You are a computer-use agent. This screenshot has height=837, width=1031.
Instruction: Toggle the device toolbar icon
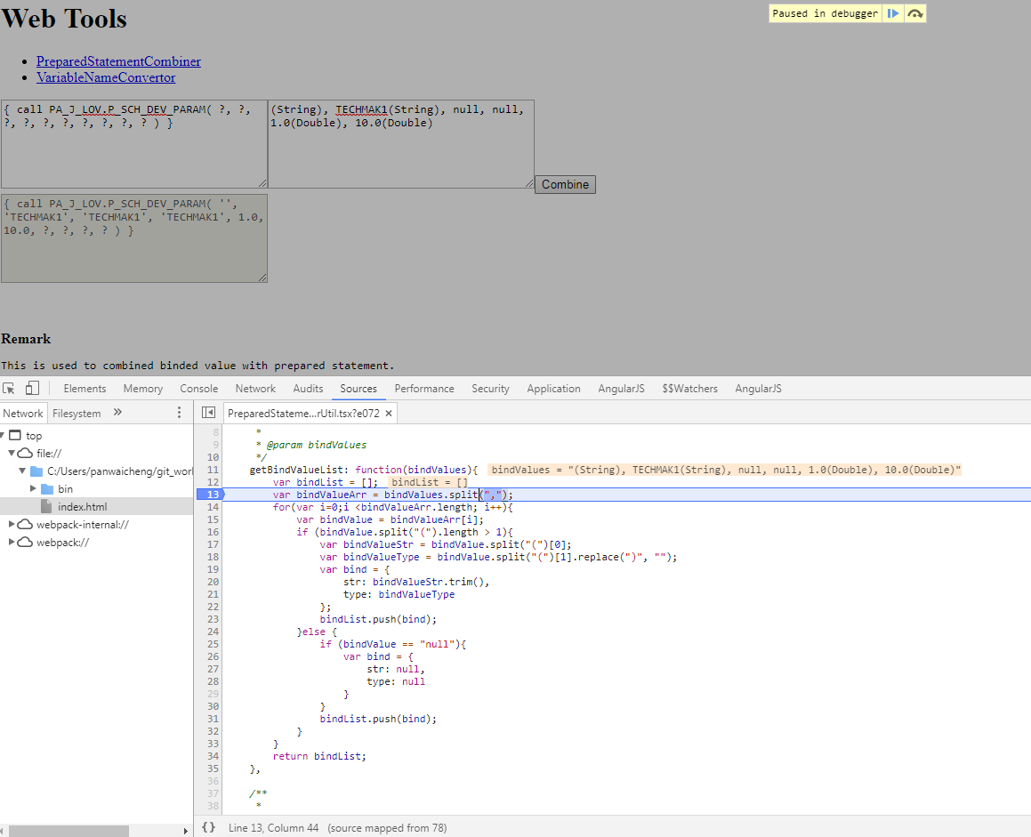pyautogui.click(x=32, y=388)
